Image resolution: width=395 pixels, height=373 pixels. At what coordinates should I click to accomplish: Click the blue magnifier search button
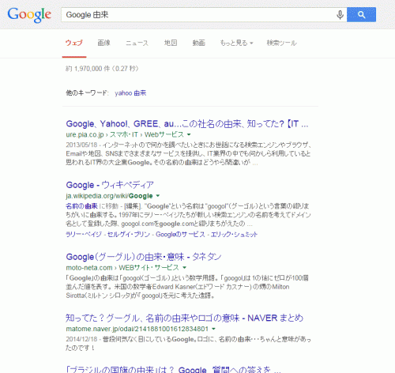[361, 15]
